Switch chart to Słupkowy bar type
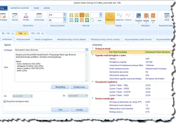The width and height of the screenshot is (176, 132). (120, 17)
